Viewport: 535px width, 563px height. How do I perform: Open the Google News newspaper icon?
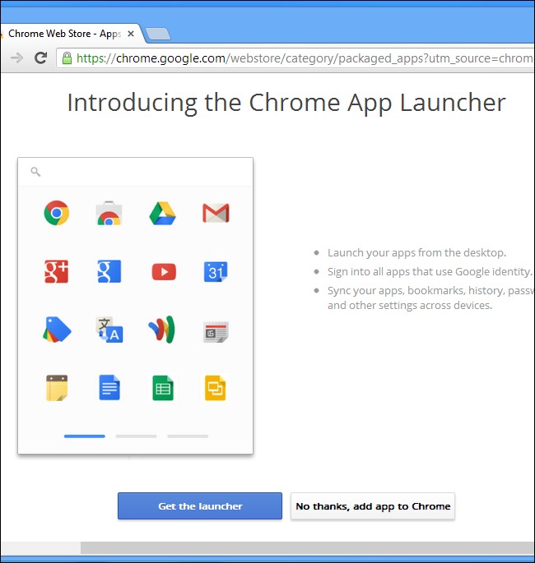click(x=216, y=332)
